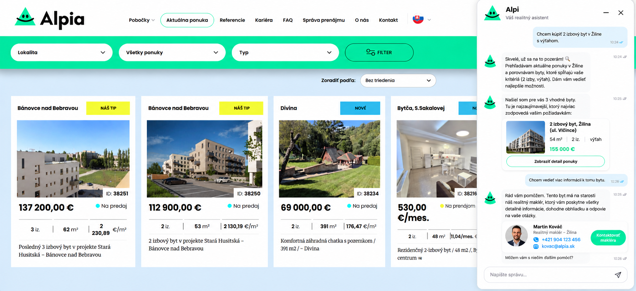Call the number +421 904 123 456
This screenshot has width=636, height=291.
point(561,240)
